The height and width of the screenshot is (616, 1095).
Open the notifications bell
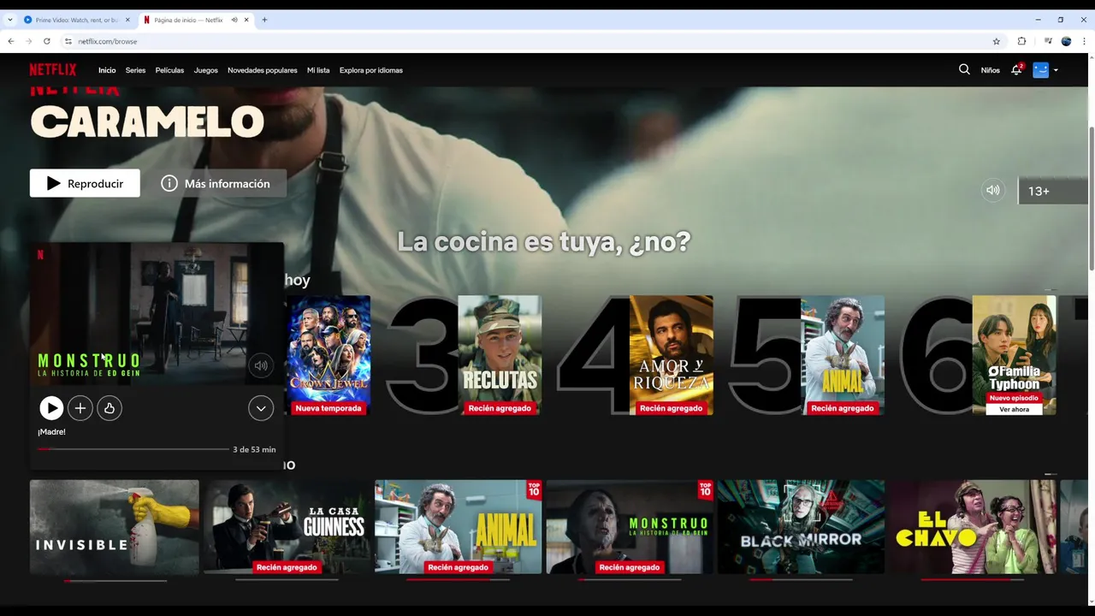pyautogui.click(x=1016, y=70)
